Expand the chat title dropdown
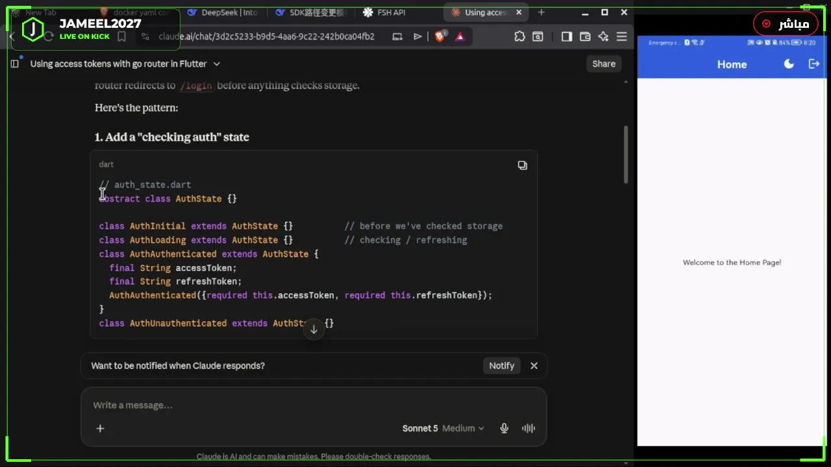 click(217, 64)
